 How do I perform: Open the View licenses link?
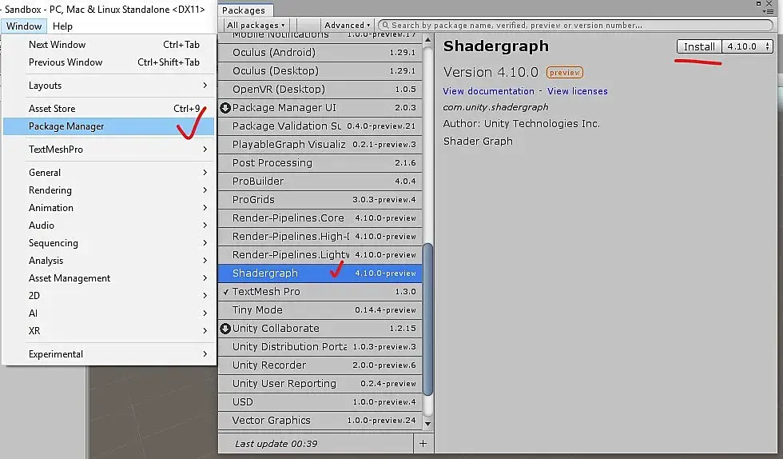[577, 91]
